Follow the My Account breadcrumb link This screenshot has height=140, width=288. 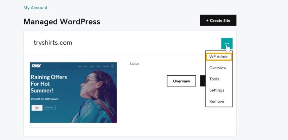point(35,8)
